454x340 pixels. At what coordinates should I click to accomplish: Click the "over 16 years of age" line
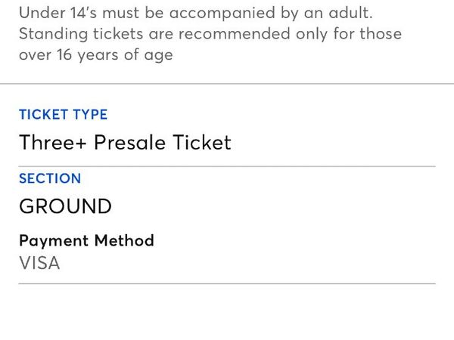[95, 54]
